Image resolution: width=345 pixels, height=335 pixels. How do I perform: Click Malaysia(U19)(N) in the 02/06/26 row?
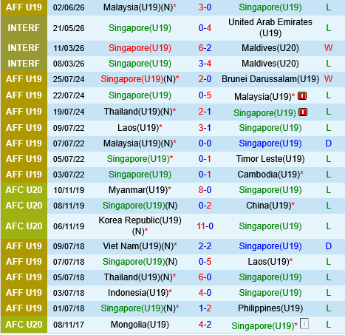[138, 7]
